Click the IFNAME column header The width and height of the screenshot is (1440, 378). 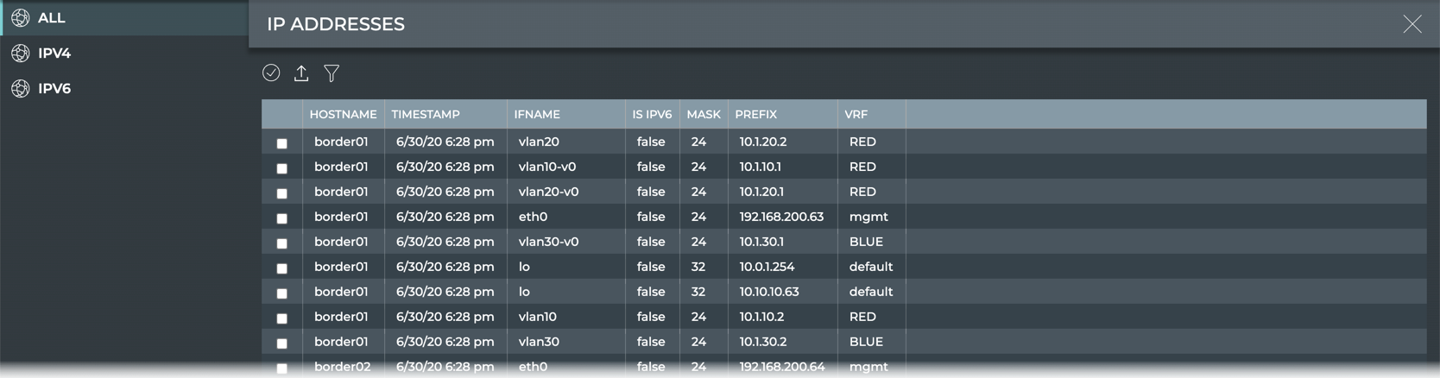click(x=537, y=115)
